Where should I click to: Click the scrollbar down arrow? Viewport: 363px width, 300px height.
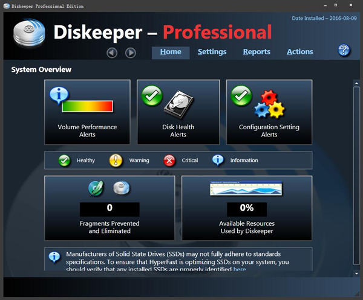tap(356, 273)
